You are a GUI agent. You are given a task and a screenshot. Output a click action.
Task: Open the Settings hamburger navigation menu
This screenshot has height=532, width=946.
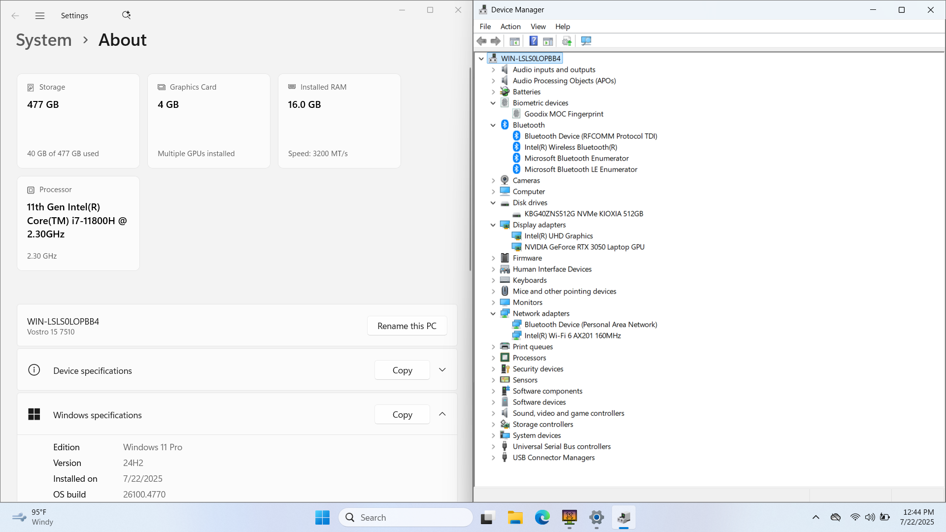click(40, 16)
